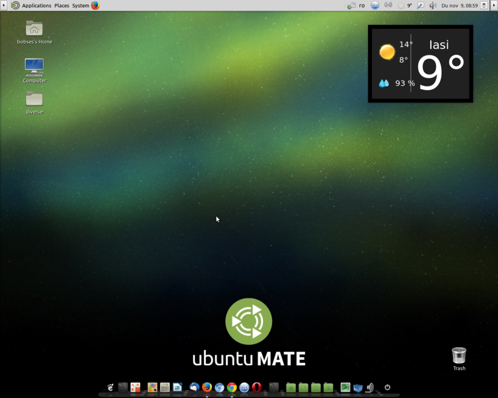
Task: Click the Firefox launcher in top panel
Action: point(95,5)
